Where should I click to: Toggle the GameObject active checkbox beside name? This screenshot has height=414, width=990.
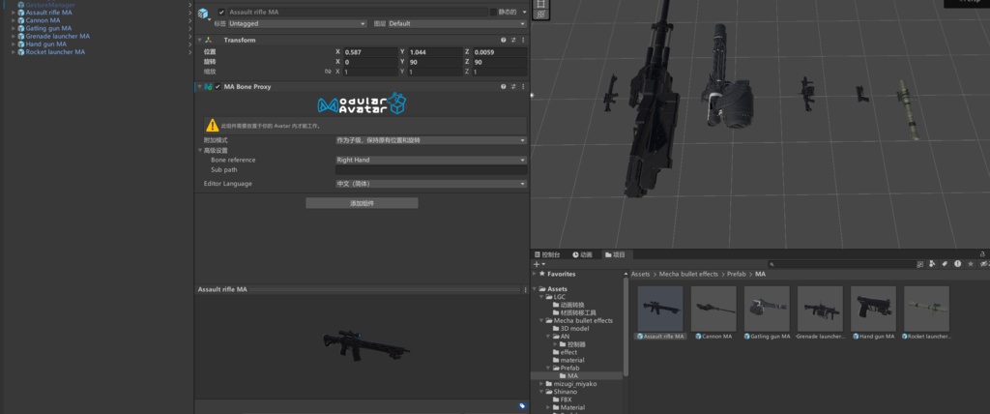click(x=221, y=12)
